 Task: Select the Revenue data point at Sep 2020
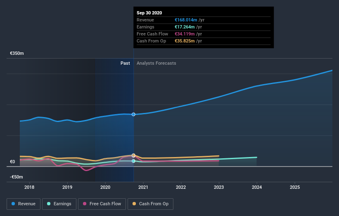coord(133,114)
